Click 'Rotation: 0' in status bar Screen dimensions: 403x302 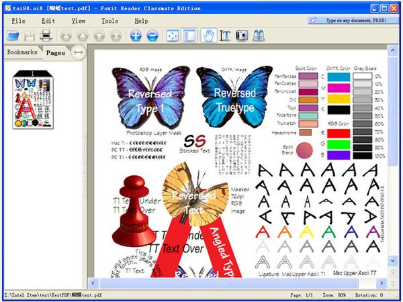pos(369,295)
